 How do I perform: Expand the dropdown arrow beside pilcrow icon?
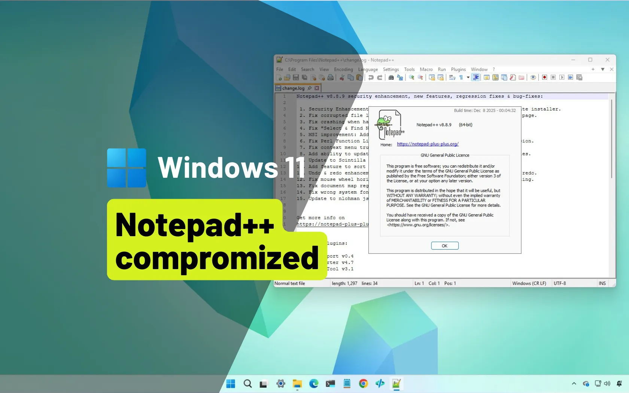468,77
